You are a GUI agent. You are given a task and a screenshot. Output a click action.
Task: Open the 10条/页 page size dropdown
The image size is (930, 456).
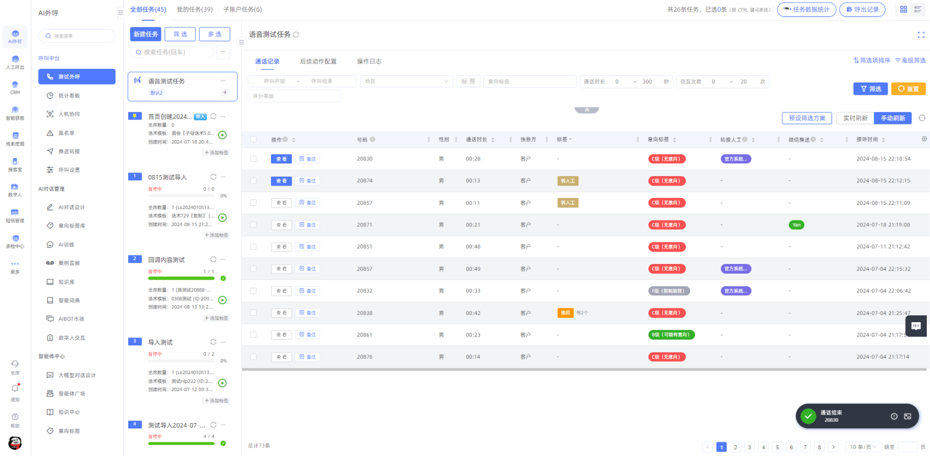tap(863, 447)
